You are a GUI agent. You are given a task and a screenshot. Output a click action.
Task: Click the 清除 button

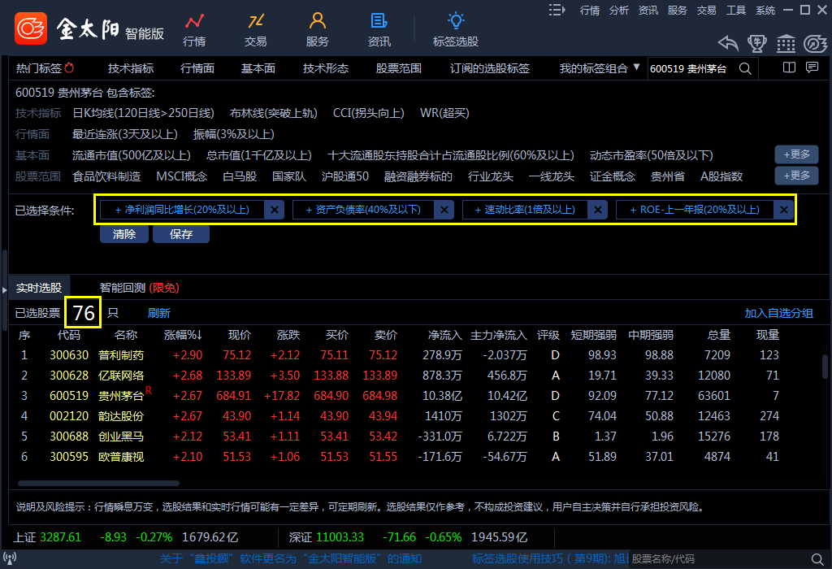click(124, 234)
